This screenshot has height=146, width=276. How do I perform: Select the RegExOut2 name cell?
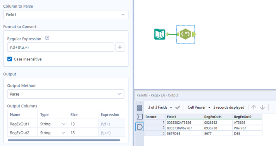point(22,133)
